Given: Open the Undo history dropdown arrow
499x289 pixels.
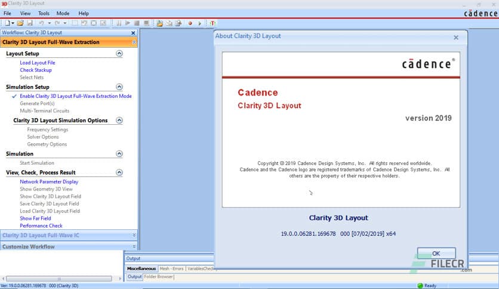Looking at the screenshot, I should [x=50, y=23].
